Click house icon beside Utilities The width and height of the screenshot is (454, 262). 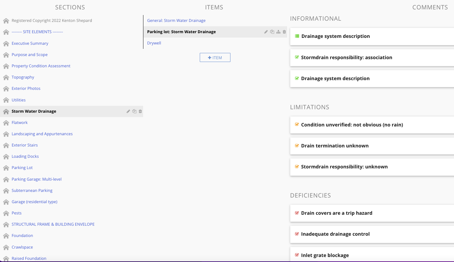(x=6, y=100)
